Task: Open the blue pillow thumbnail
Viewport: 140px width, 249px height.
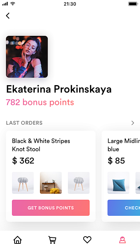Action: [x=118, y=183]
